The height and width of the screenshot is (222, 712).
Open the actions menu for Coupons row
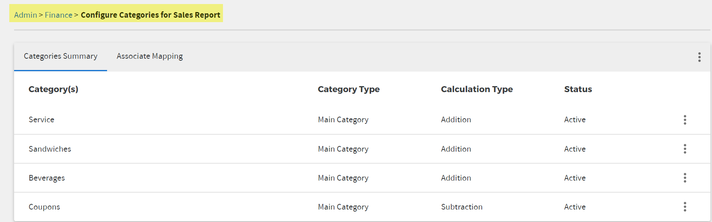point(685,207)
